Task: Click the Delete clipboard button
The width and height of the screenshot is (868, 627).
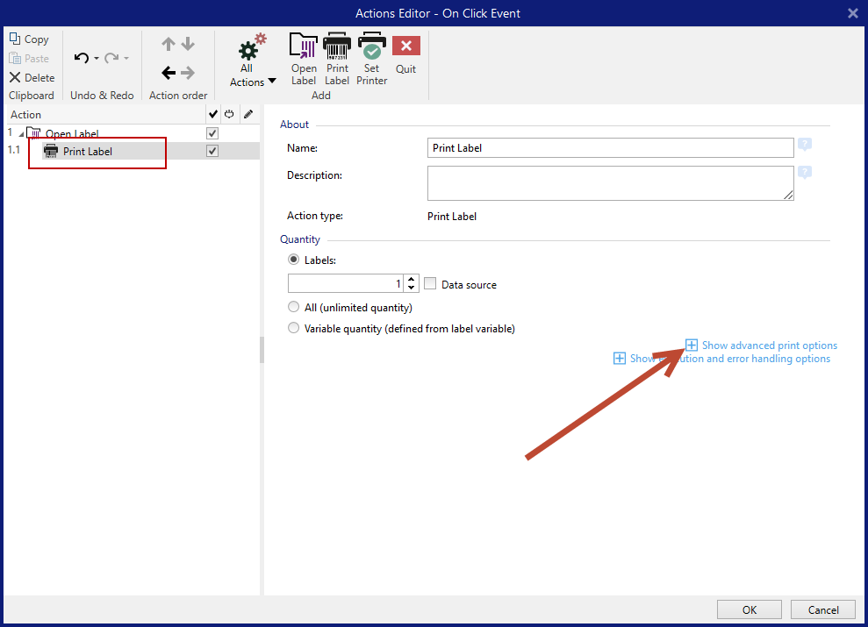Action: coord(32,77)
